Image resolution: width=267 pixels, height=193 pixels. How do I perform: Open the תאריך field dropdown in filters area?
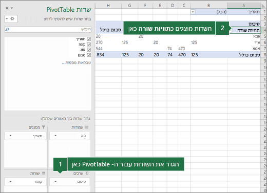pyautogui.click(x=11, y=136)
